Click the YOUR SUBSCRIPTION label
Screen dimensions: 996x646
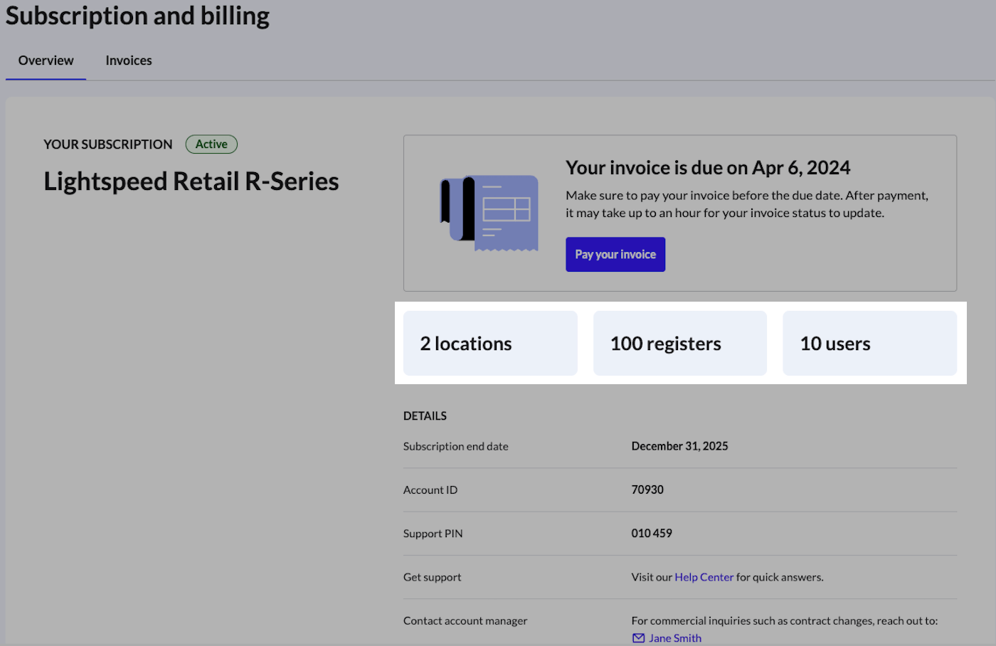pyautogui.click(x=108, y=144)
